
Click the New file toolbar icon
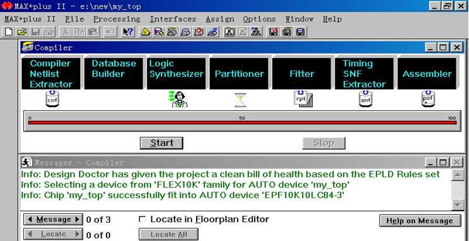click(8, 31)
